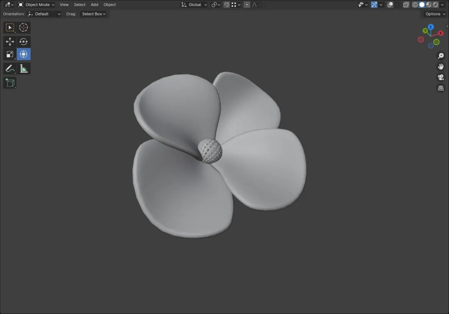This screenshot has width=449, height=314.
Task: Select the Add Cube tool
Action: [x=10, y=83]
